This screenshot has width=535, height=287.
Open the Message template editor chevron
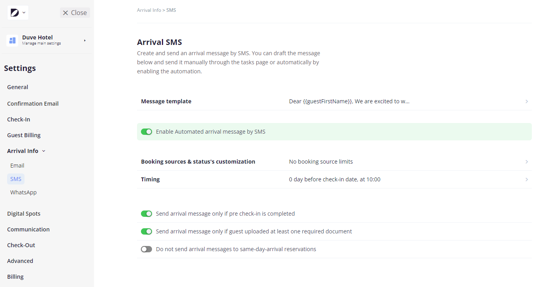pyautogui.click(x=526, y=101)
